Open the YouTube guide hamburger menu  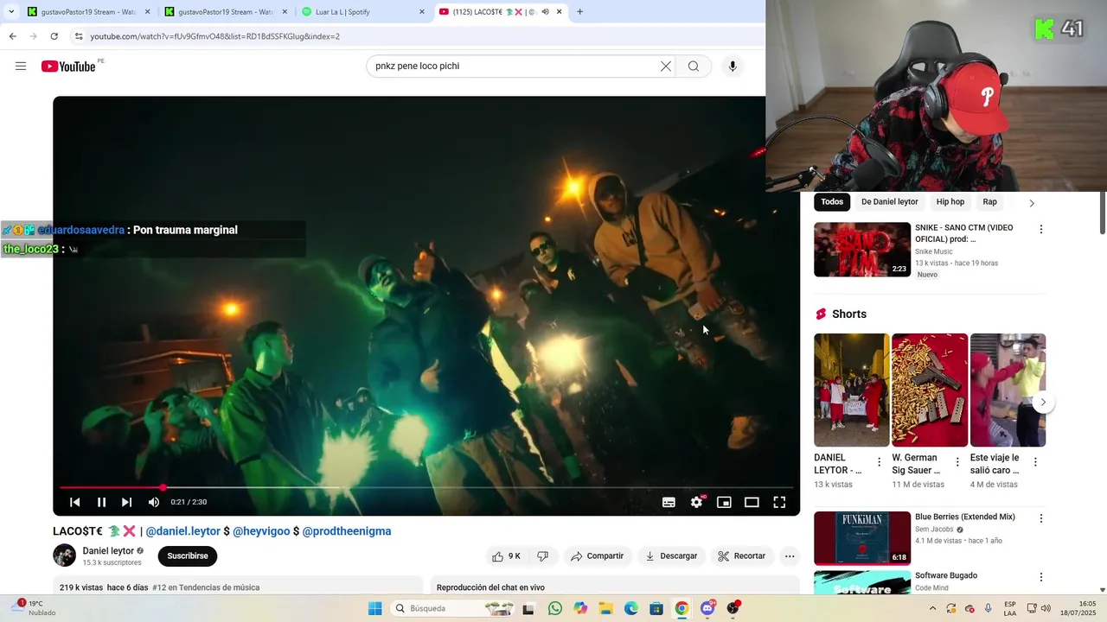pos(21,67)
